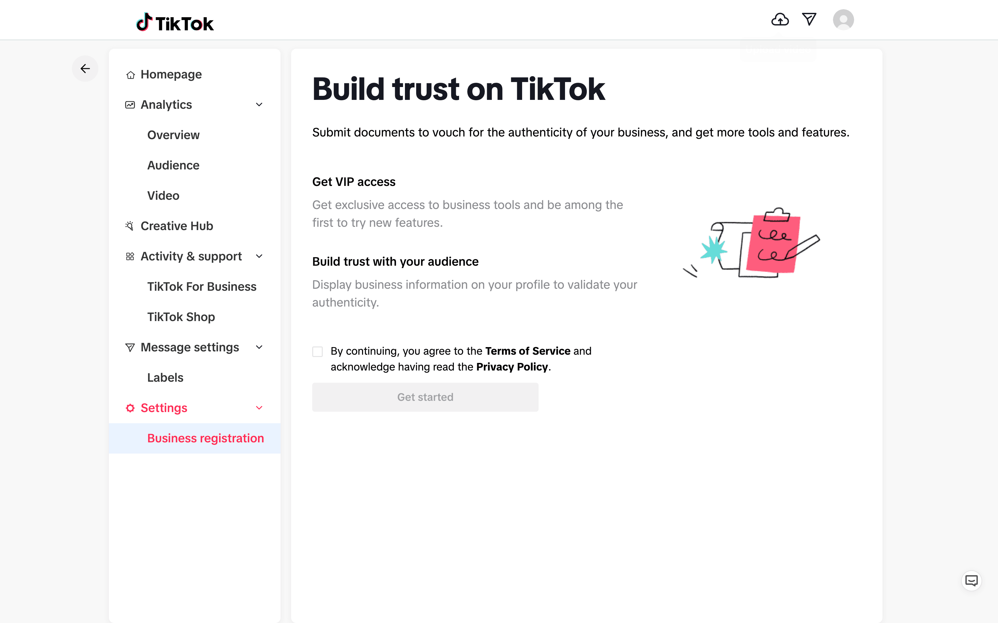Screen dimensions: 998x623
Task: Go to TikTok Shop
Action: click(x=181, y=317)
